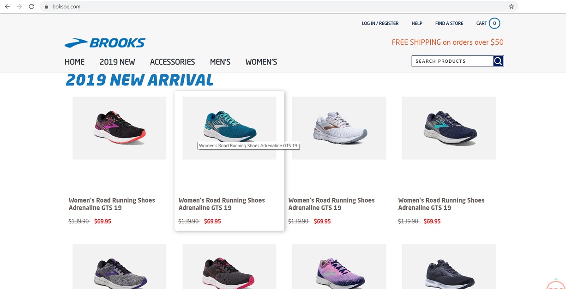The height and width of the screenshot is (289, 566).
Task: Open the Log In / Register link
Action: 380,24
